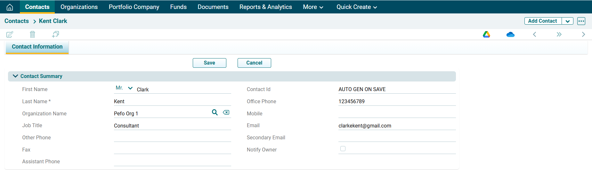This screenshot has width=592, height=170.
Task: Expand the Add Contact dropdown arrow
Action: click(x=567, y=21)
